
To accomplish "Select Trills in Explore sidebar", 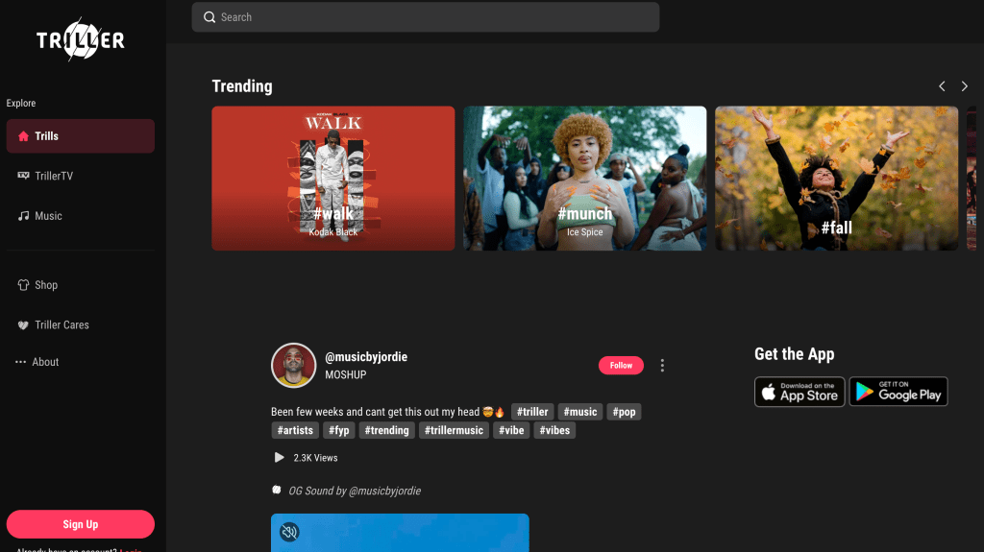I will [x=80, y=136].
